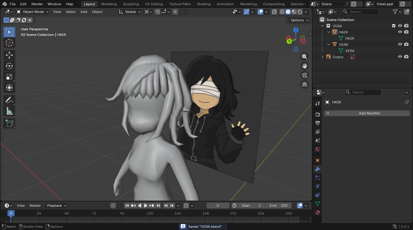Select the Annotate tool

coord(9,100)
